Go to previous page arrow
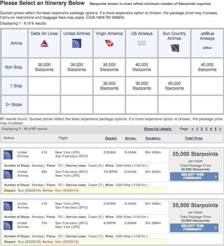This screenshot has width=224, height=246. pyautogui.click(x=193, y=129)
